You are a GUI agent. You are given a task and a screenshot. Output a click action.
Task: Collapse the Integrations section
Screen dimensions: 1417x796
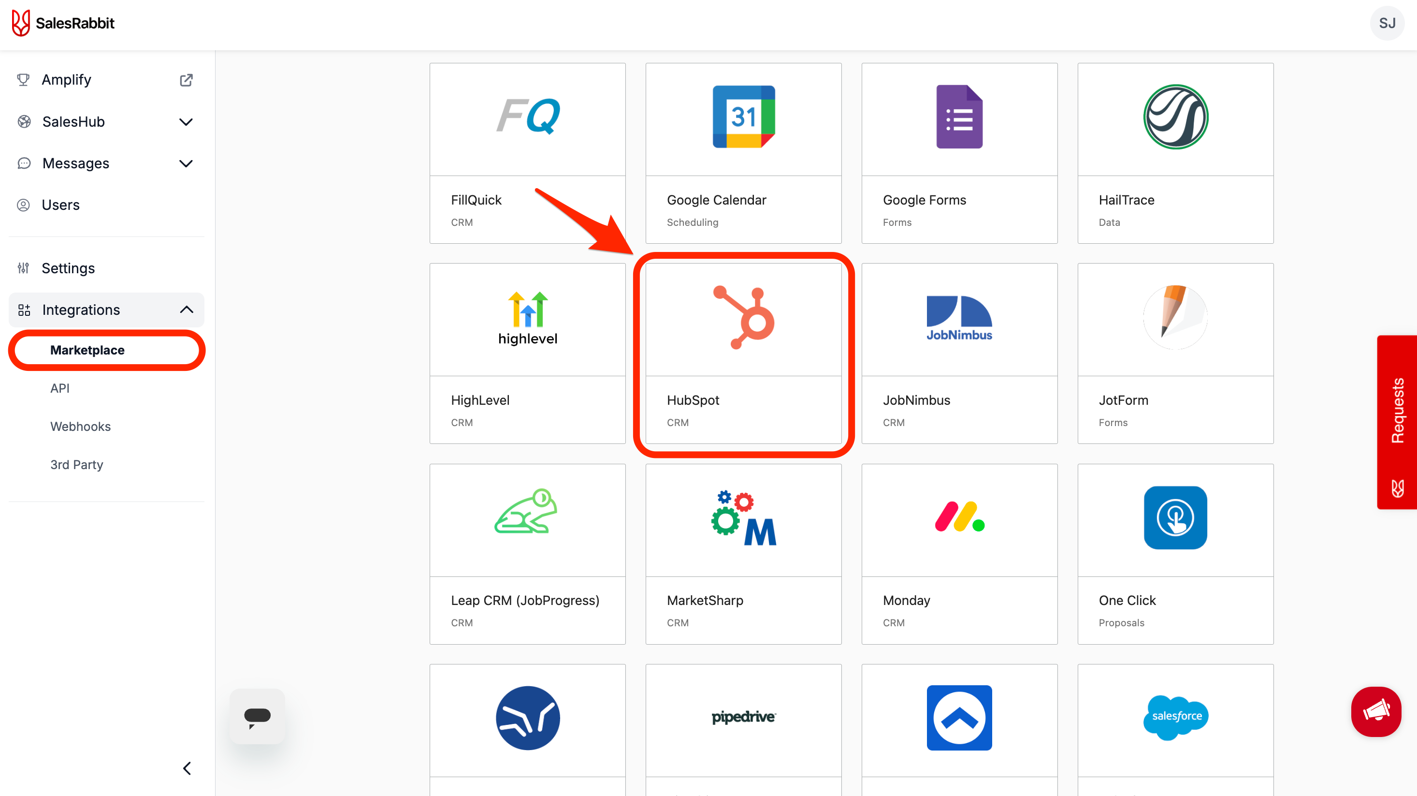pos(186,310)
